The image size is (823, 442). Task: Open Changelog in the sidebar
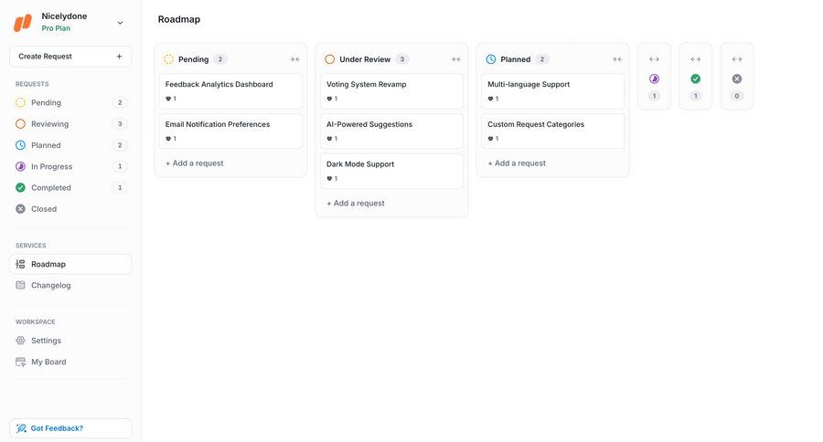click(50, 285)
